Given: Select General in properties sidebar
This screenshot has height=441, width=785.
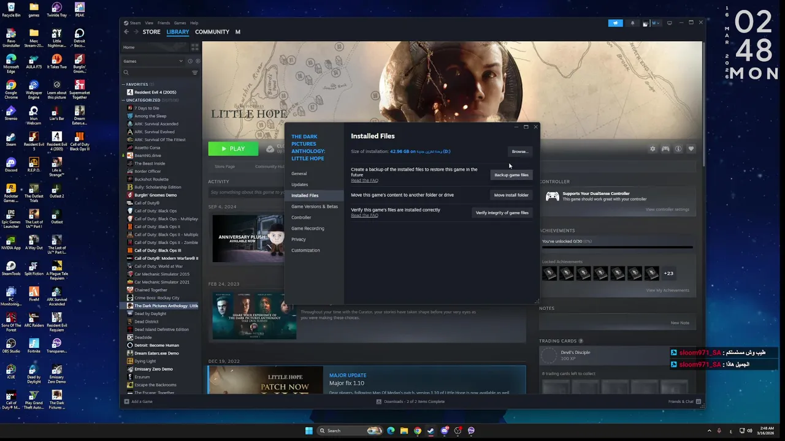Looking at the screenshot, I should 299,173.
